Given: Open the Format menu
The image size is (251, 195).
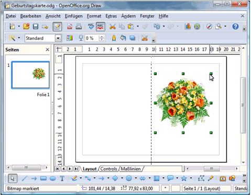Looking at the screenshot, I should tap(94, 16).
